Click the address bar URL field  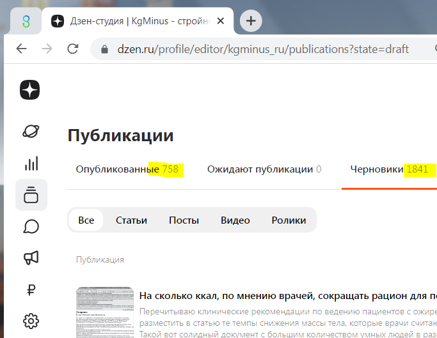click(263, 49)
